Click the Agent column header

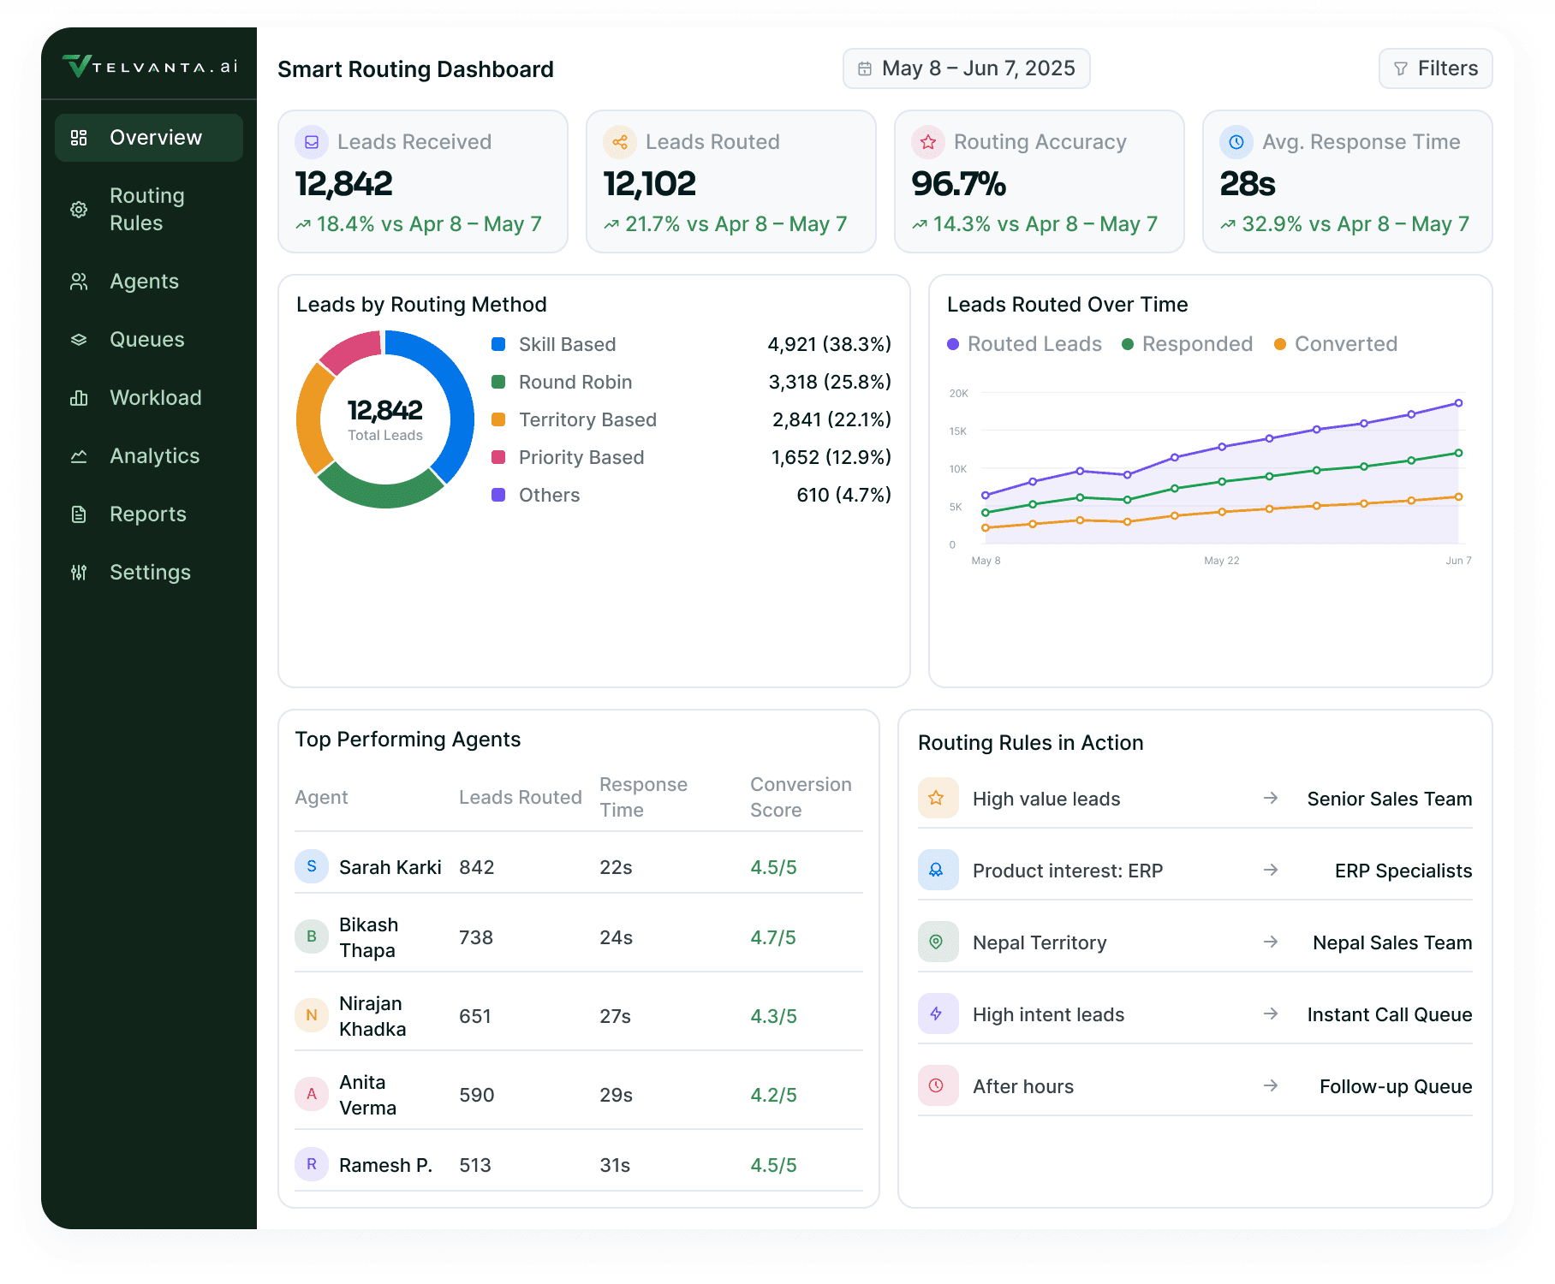[x=322, y=798]
